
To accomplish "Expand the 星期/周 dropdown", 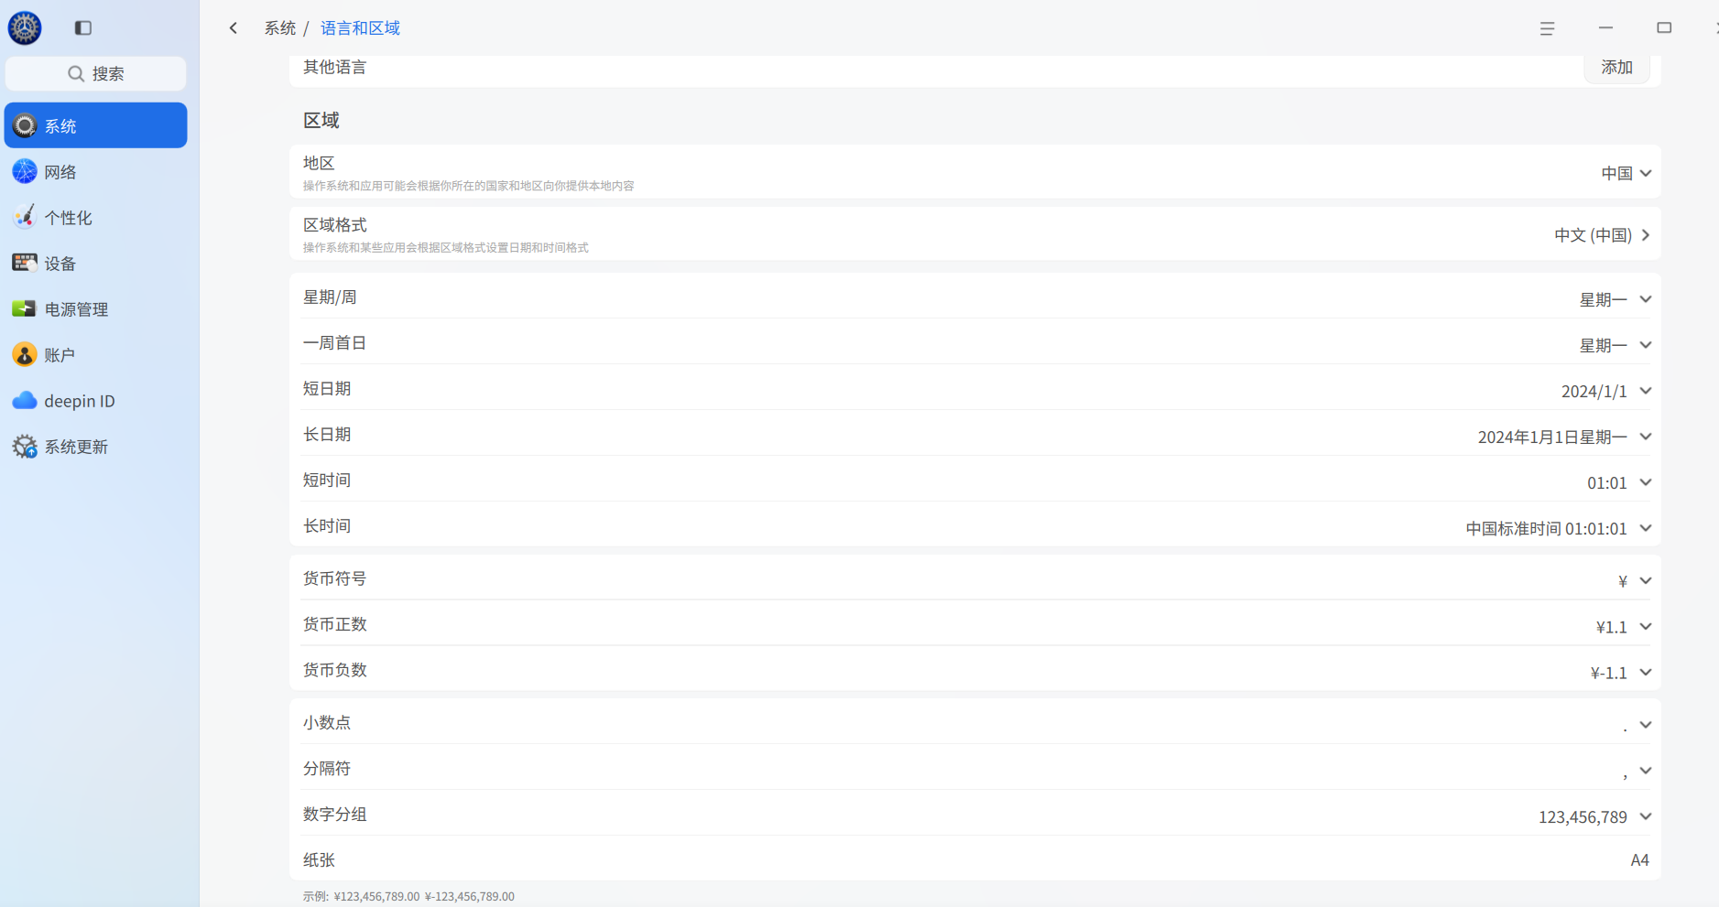I will coord(1616,299).
